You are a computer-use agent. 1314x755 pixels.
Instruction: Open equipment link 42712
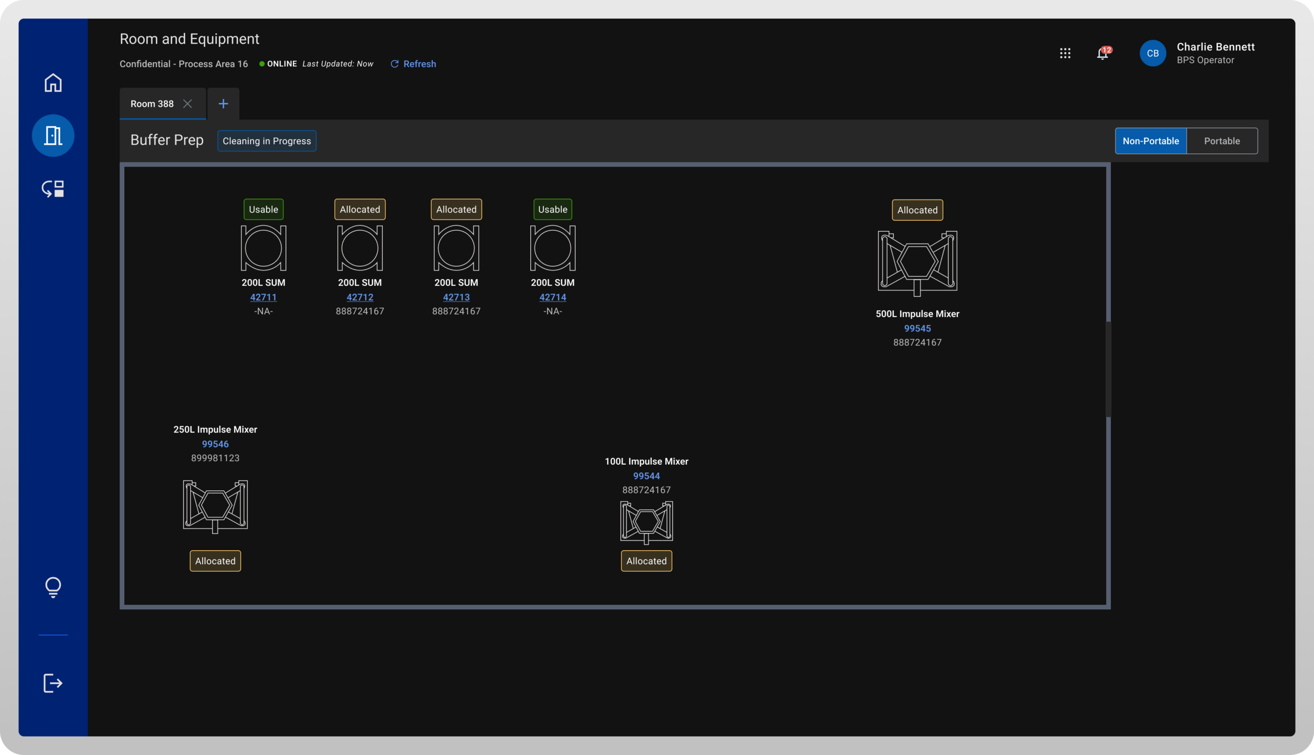click(x=359, y=297)
